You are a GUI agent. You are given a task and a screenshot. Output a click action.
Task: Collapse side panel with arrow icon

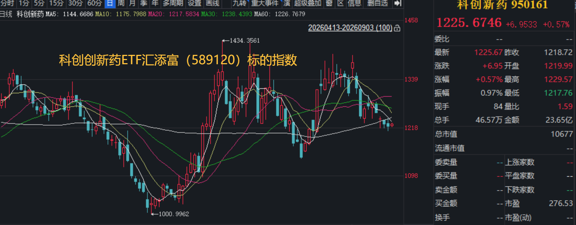pyautogui.click(x=398, y=3)
